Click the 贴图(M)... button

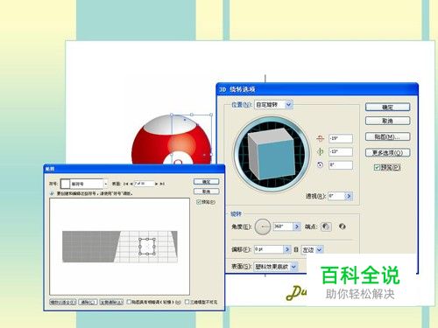(387, 136)
